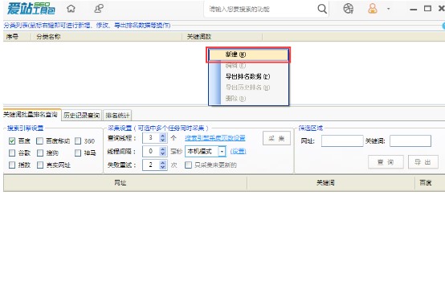Click the 查询 button in 筛选区域
445x289 pixels.
(x=386, y=162)
